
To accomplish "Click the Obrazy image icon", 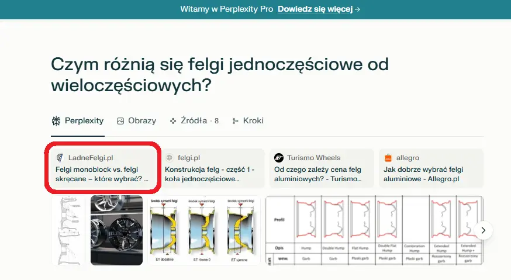I will pos(120,121).
